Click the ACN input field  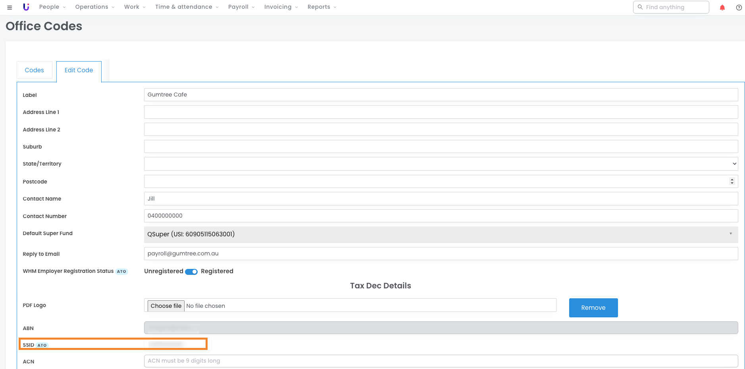(441, 361)
